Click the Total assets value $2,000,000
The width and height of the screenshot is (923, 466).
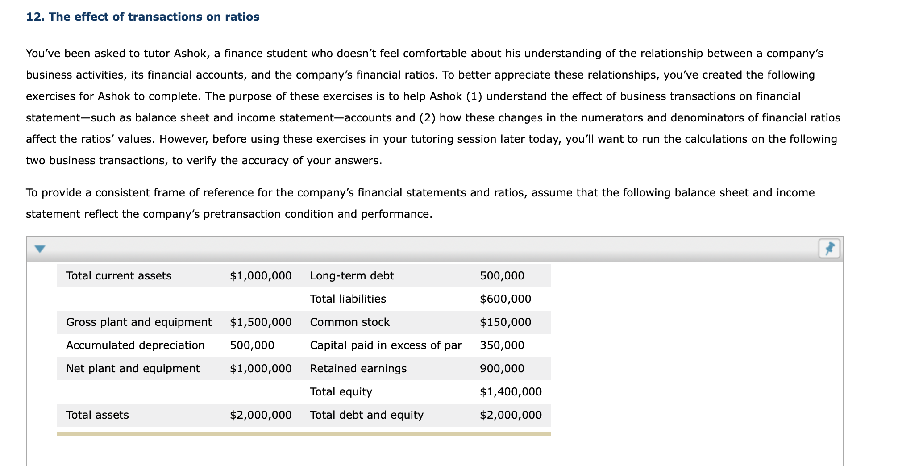261,415
